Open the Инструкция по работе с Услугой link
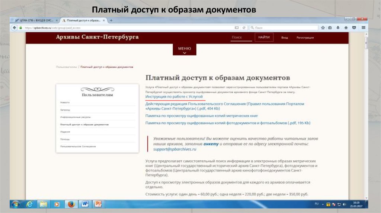 coord(174,96)
